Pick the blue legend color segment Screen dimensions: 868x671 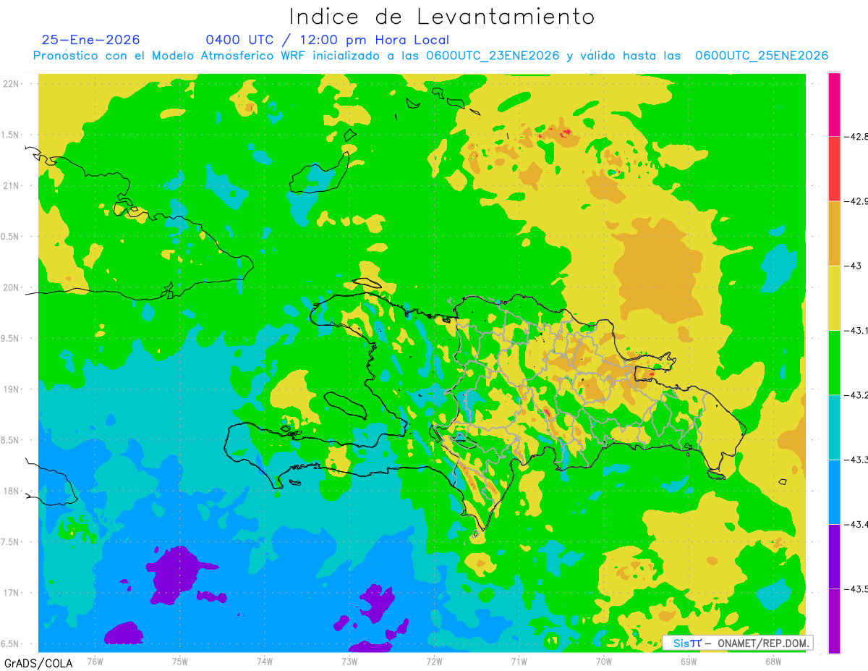(834, 491)
